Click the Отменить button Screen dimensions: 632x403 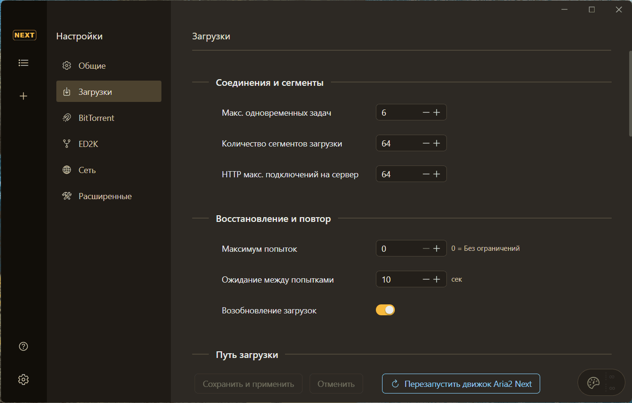point(336,384)
